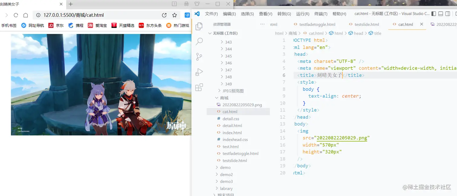This screenshot has height=196, width=457.
Task: Open the 终端(T) menu
Action: pyautogui.click(x=321, y=14)
